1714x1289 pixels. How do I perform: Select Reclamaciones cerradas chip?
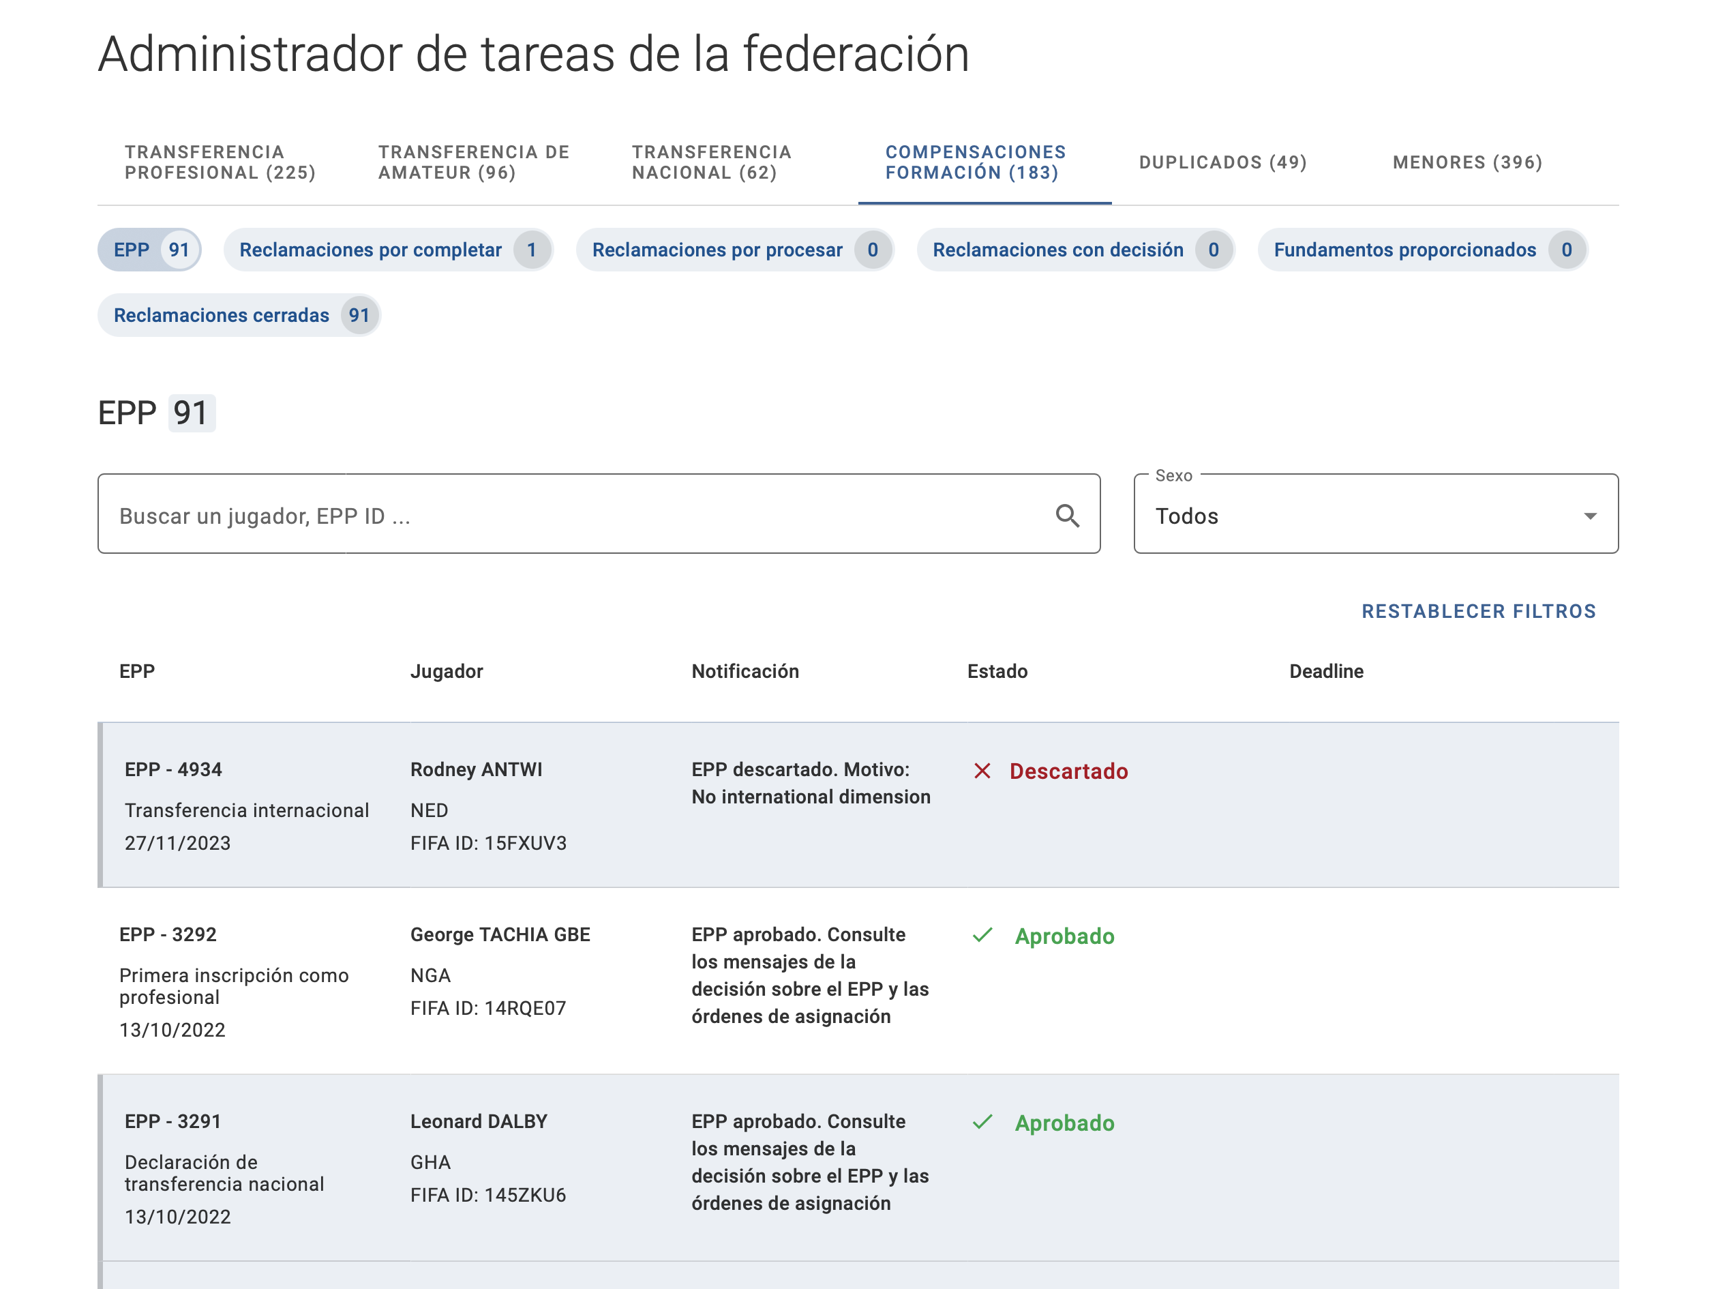pos(239,314)
